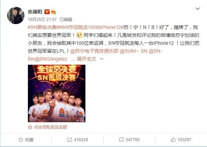The width and height of the screenshot is (207, 147).
Task: Click the repost icon with 416329
Action: 77,140
